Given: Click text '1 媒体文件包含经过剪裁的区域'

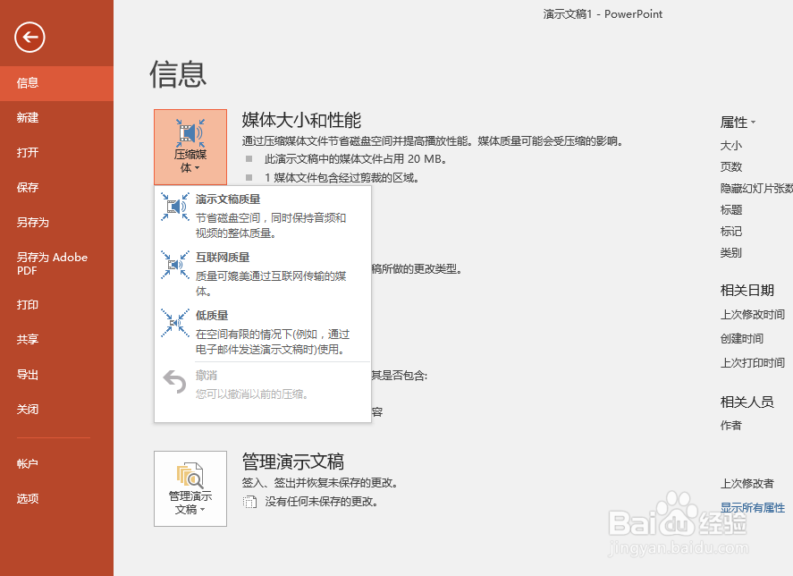Looking at the screenshot, I should click(342, 178).
